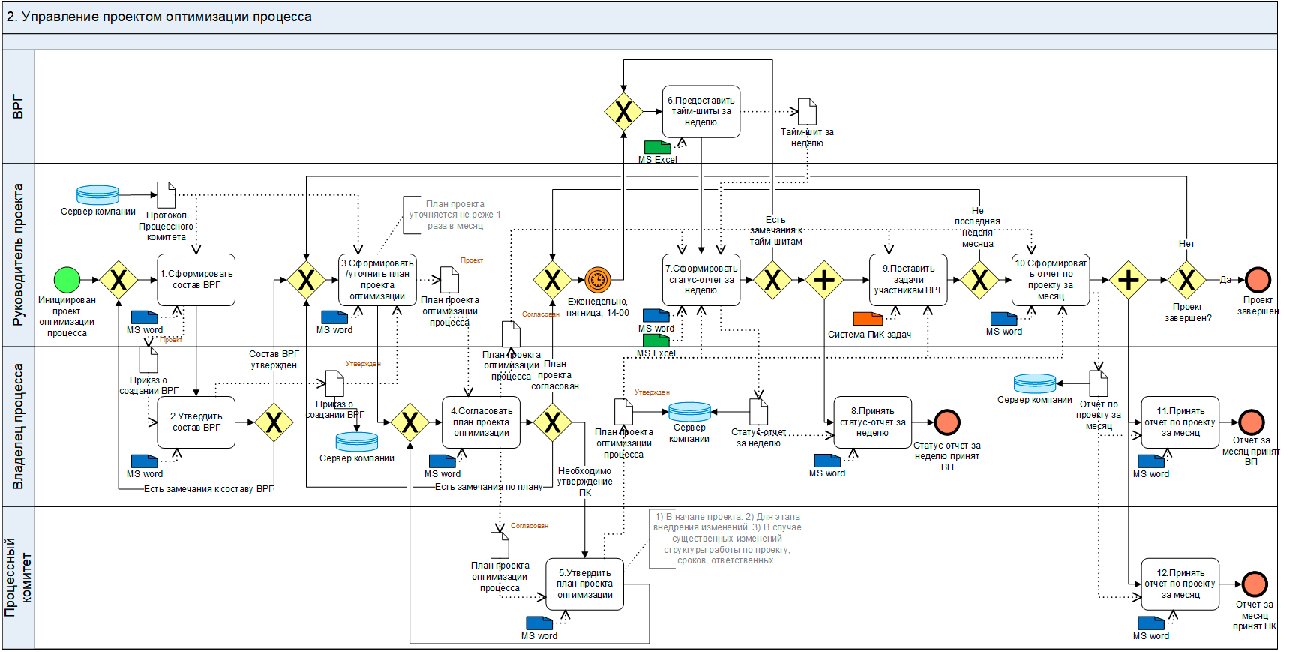Select task 8 Принять статус-отчет за неделю
The height and width of the screenshot is (652, 1299).
(872, 422)
